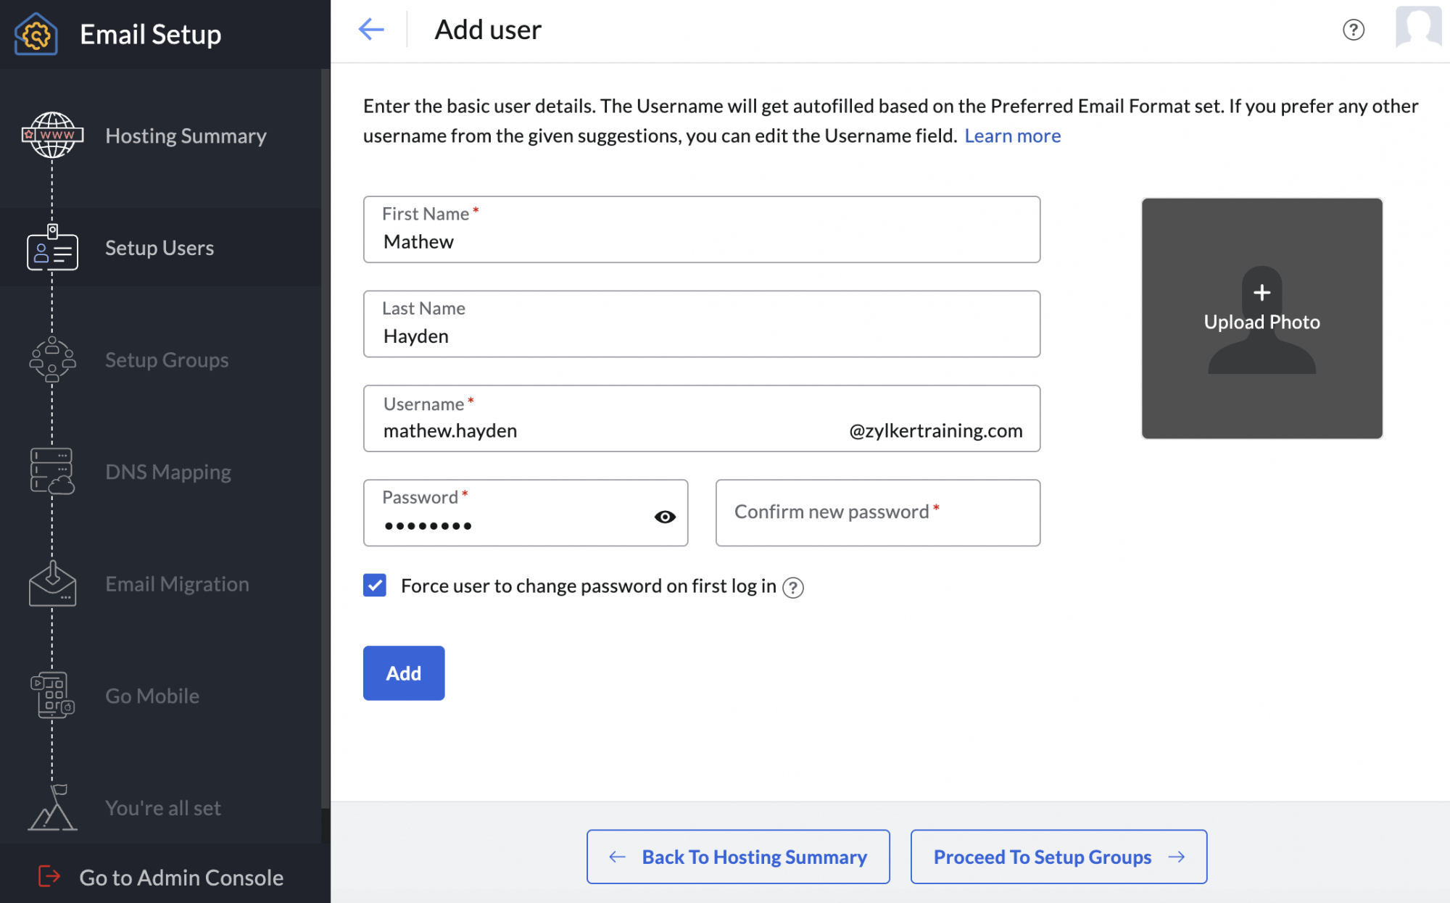This screenshot has height=903, width=1450.
Task: Select You're all set step
Action: click(162, 808)
